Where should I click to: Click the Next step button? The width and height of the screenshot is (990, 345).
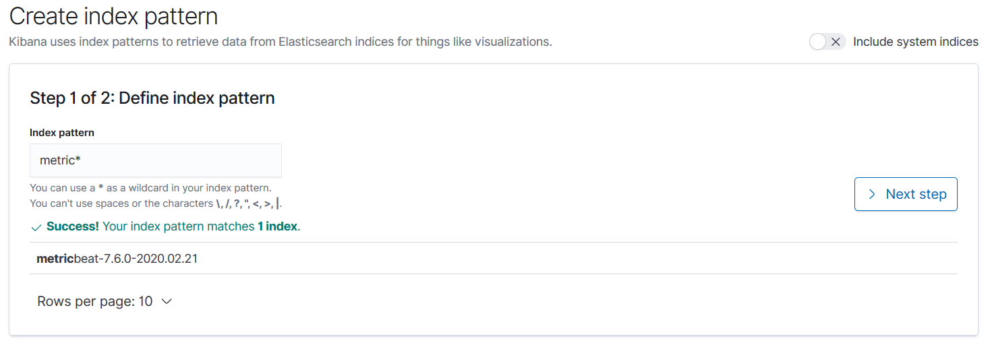click(x=905, y=194)
